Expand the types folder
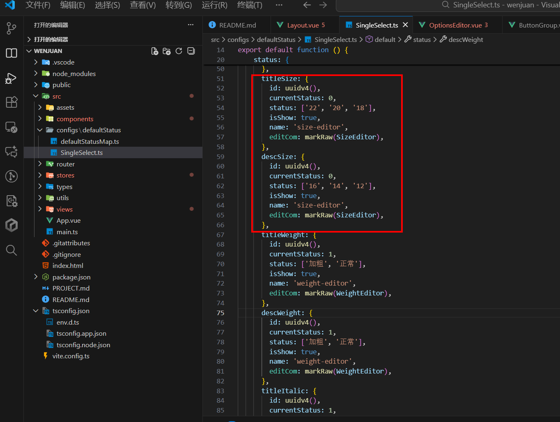Image resolution: width=560 pixels, height=422 pixels. pos(40,187)
